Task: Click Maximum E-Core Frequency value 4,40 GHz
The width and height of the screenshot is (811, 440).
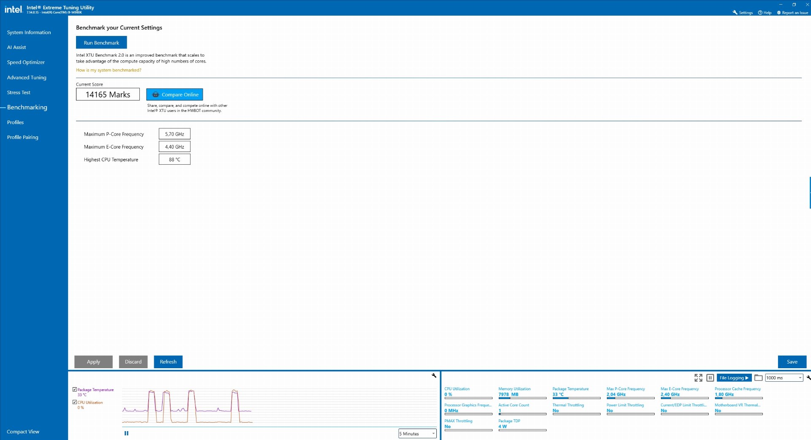Action: coord(174,147)
